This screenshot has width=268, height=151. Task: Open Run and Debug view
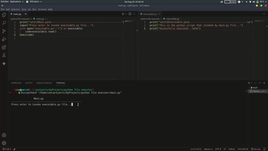pyautogui.click(x=4, y=39)
